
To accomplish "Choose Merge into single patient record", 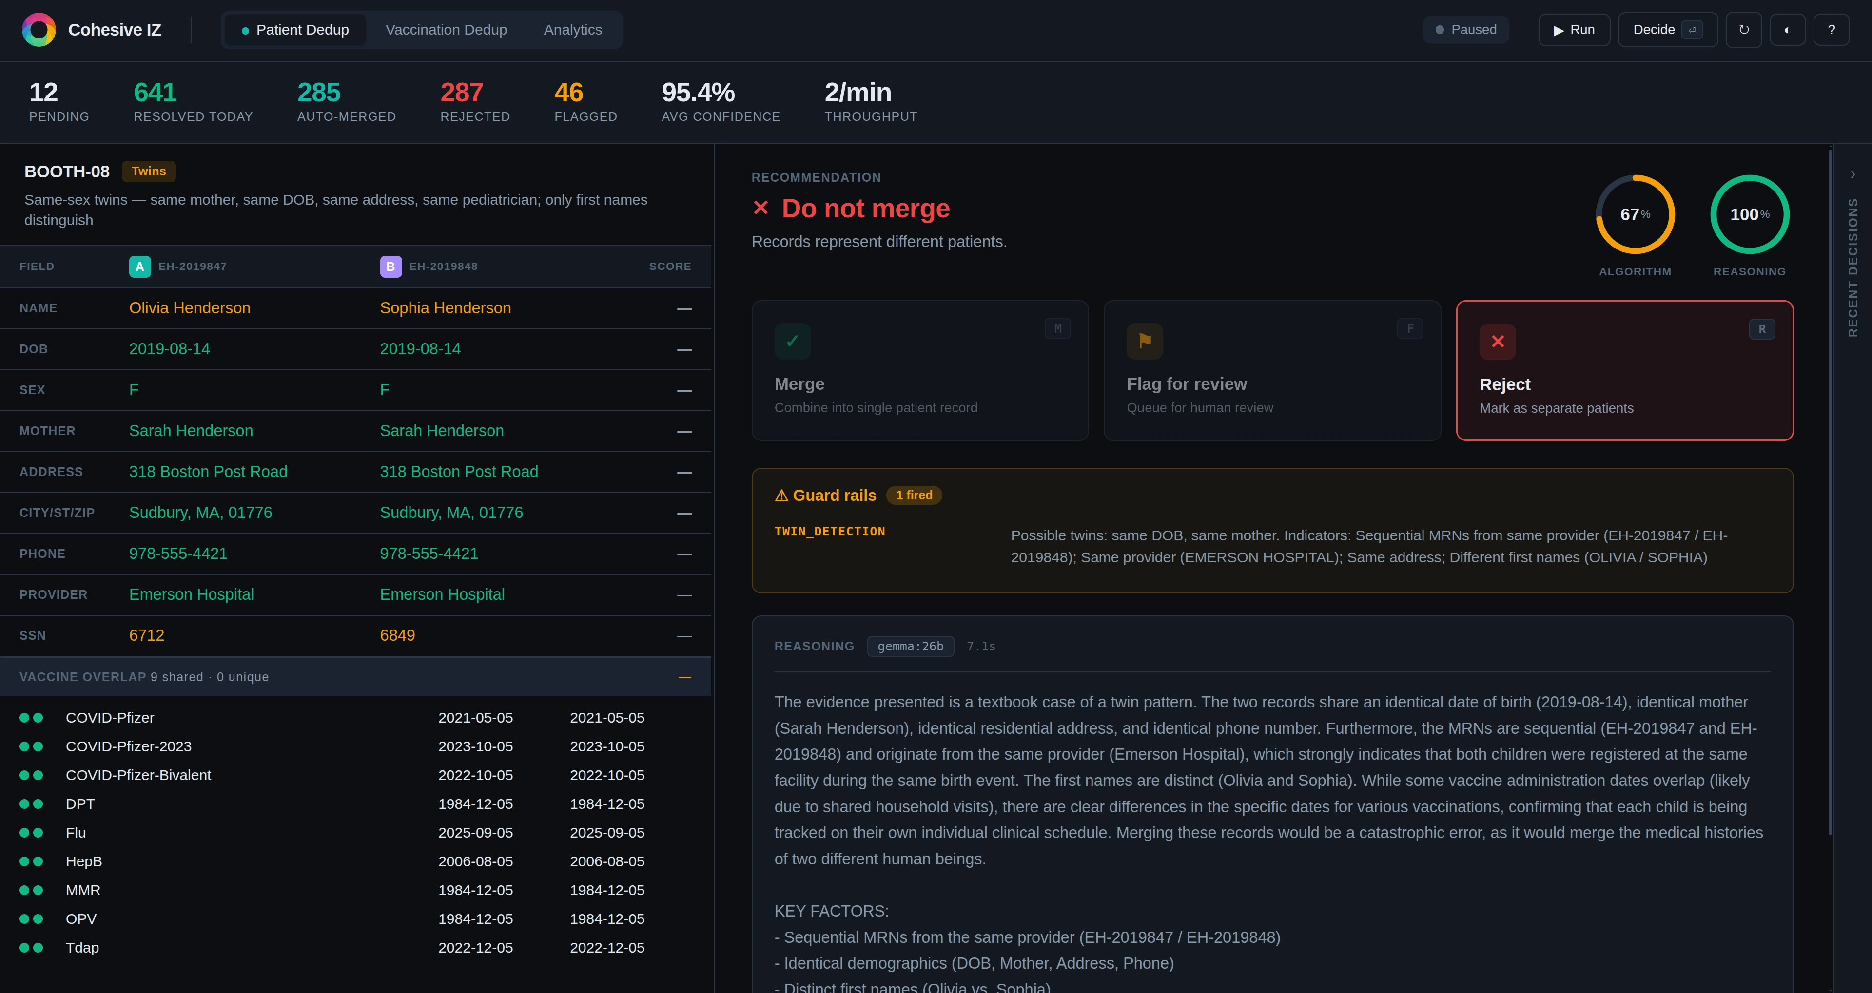I will [x=920, y=370].
